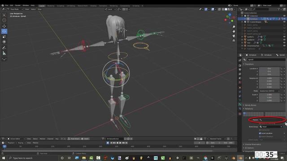Viewport: 287px width, 161px height.
Task: Open the rotation Mode Quaternion dropdown
Action: coord(269,91)
